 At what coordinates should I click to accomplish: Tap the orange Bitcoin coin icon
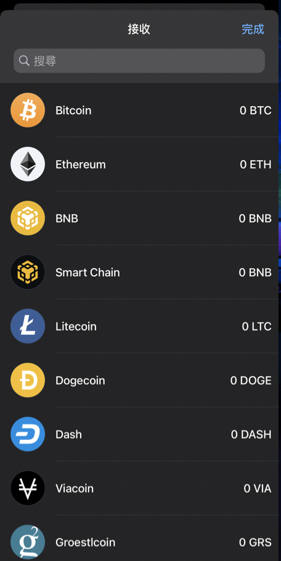pyautogui.click(x=28, y=110)
